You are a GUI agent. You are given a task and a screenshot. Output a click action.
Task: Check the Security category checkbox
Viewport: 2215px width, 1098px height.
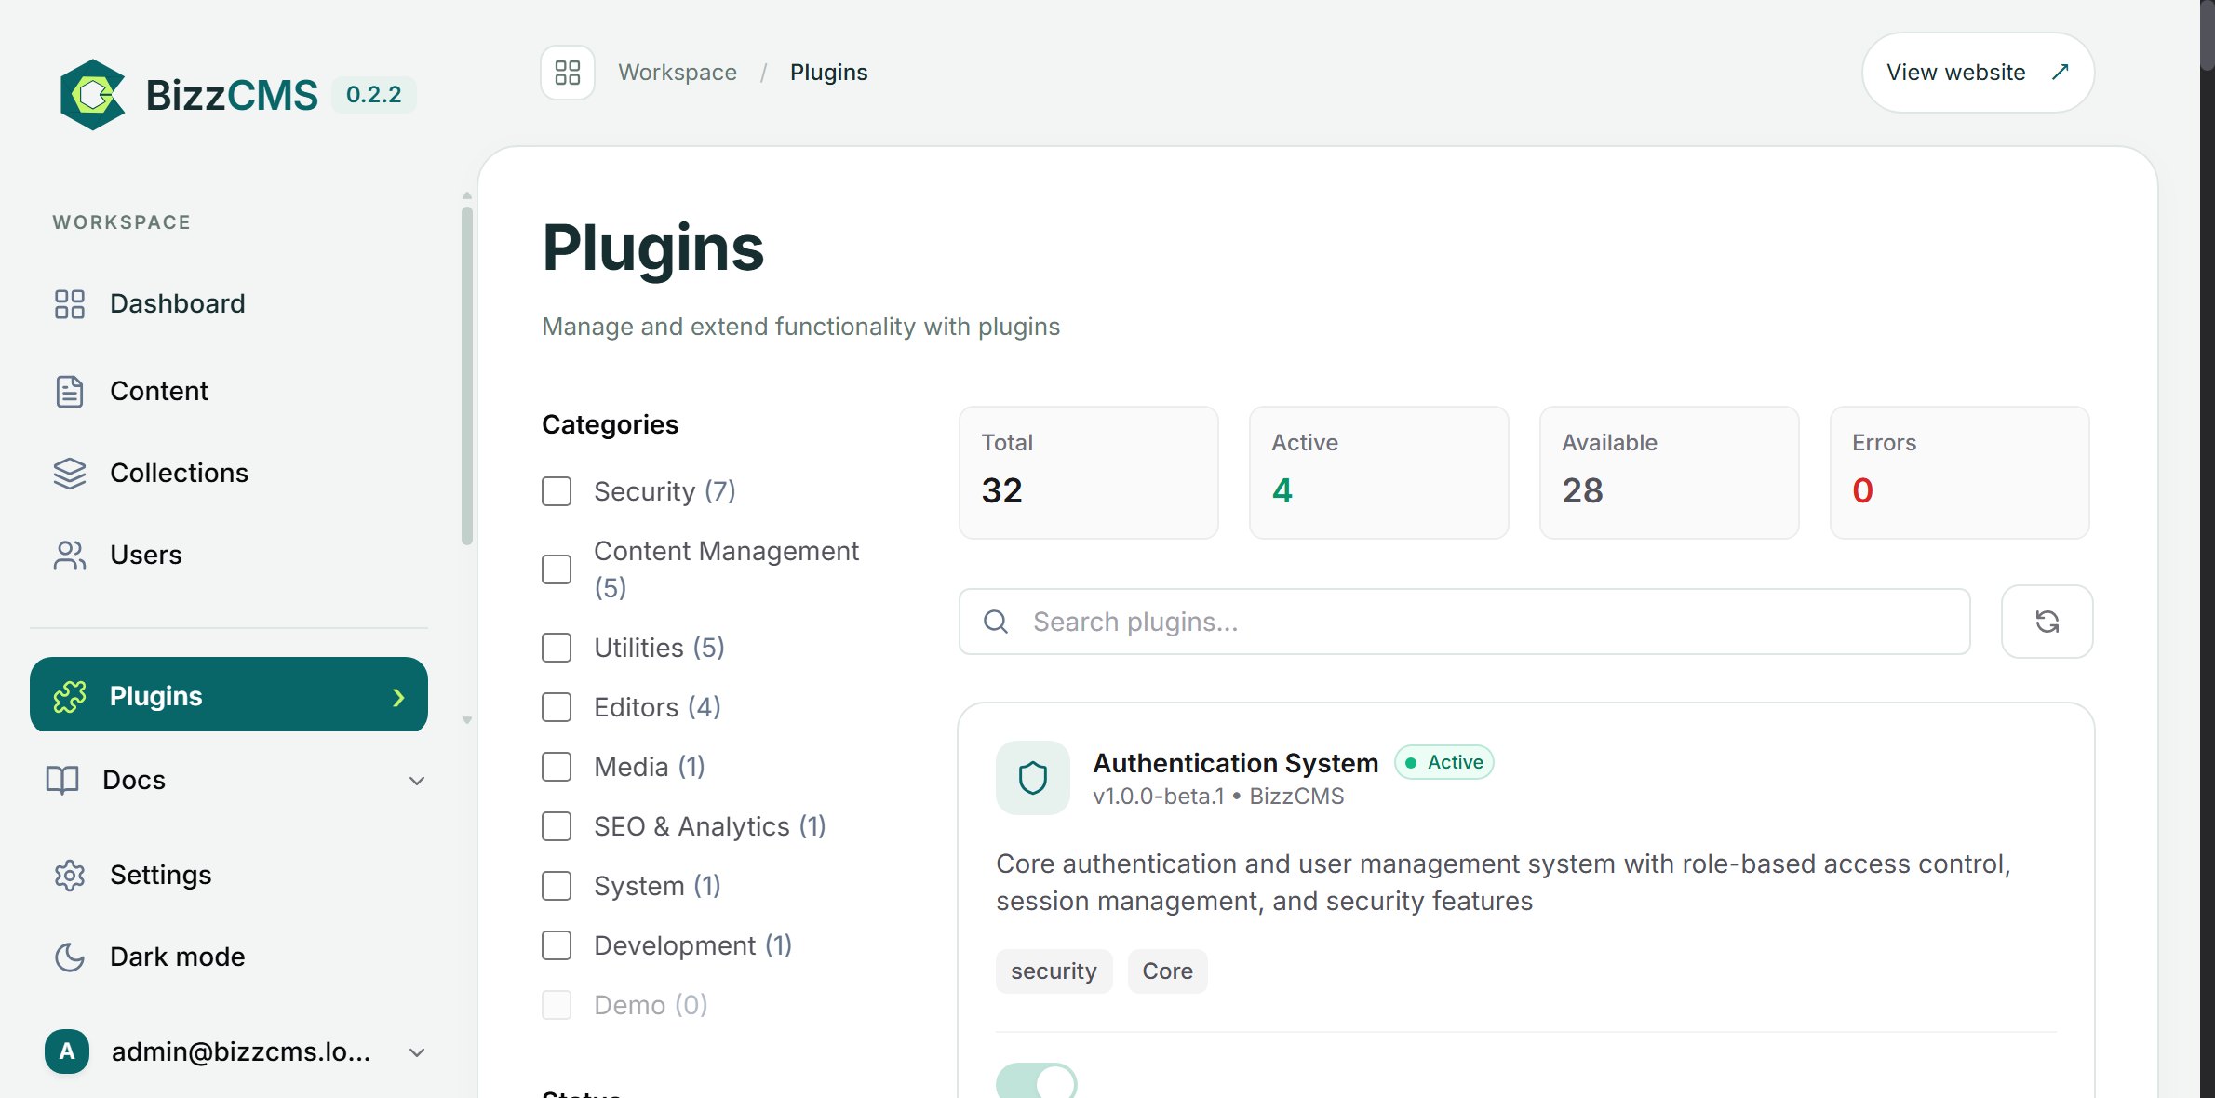pos(557,491)
